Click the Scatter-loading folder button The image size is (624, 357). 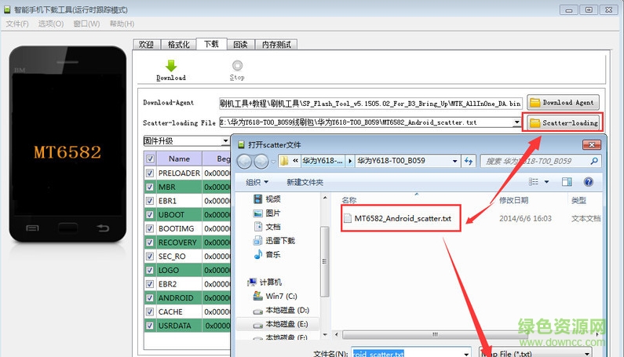[x=563, y=122]
